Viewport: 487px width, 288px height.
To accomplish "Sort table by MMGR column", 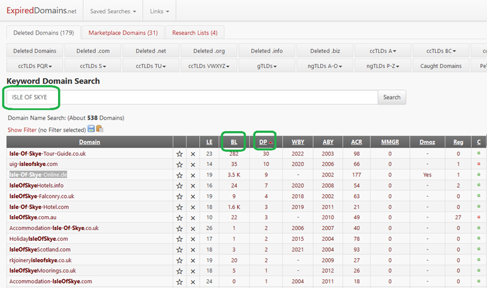I will tap(390, 142).
